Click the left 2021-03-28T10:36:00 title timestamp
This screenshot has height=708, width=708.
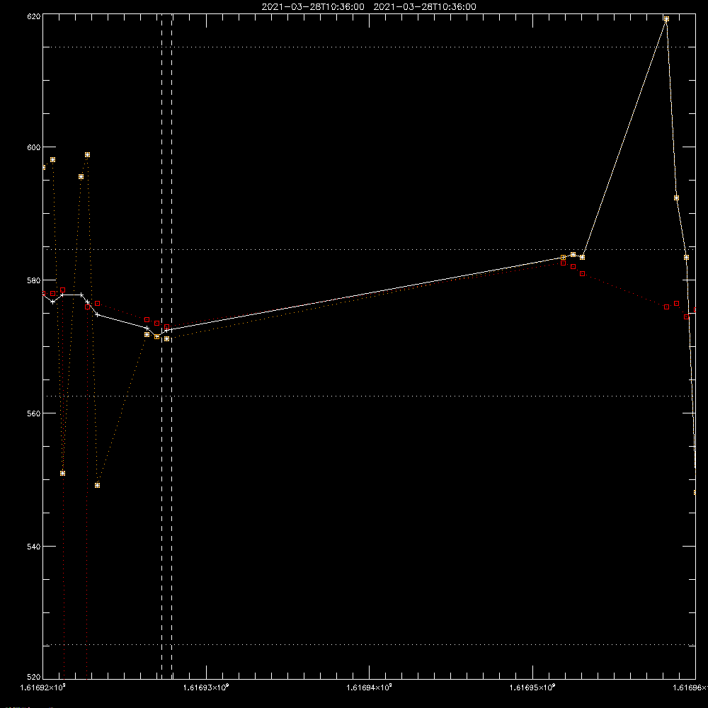click(313, 7)
